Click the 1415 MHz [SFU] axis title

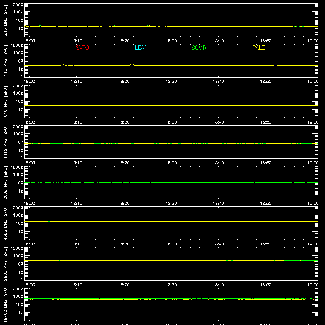tap(5, 142)
